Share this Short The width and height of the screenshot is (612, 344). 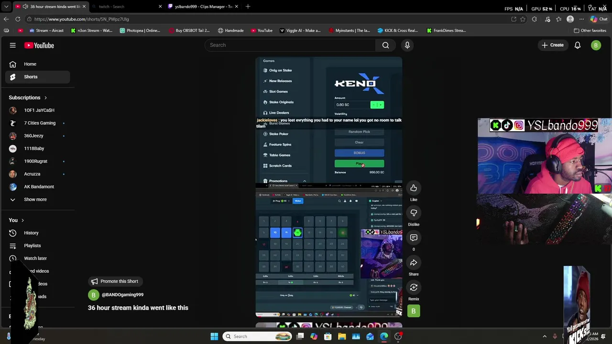[x=414, y=262]
